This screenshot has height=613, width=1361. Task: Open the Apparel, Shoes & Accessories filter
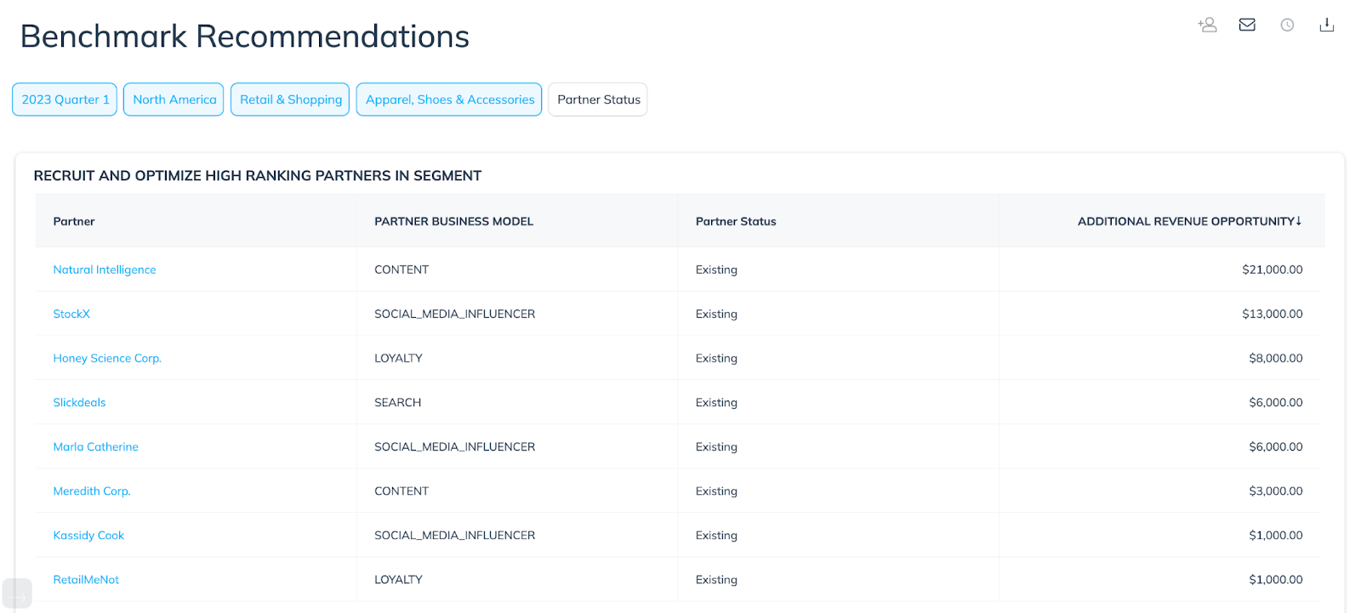coord(449,99)
